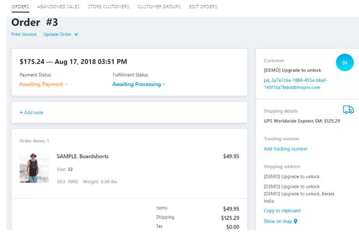Viewport: 359px width, 237px height.
Task: Click the Order #3 heading
Action: [x=35, y=22]
